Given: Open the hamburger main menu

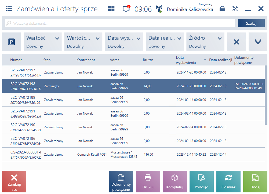Looking at the screenshot, I should coord(9,8).
